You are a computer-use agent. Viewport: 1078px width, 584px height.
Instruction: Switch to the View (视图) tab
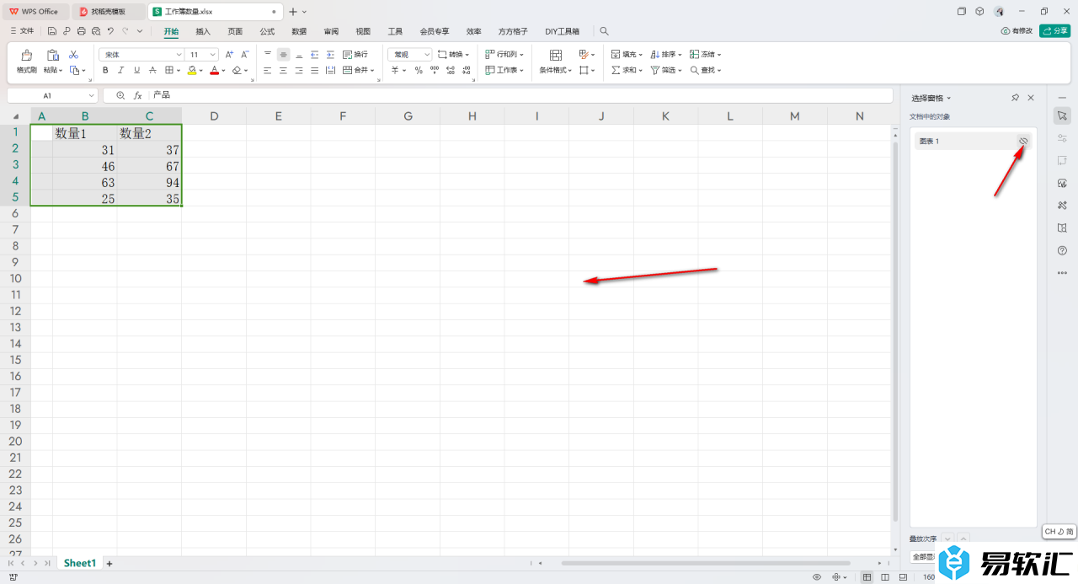[x=363, y=31]
